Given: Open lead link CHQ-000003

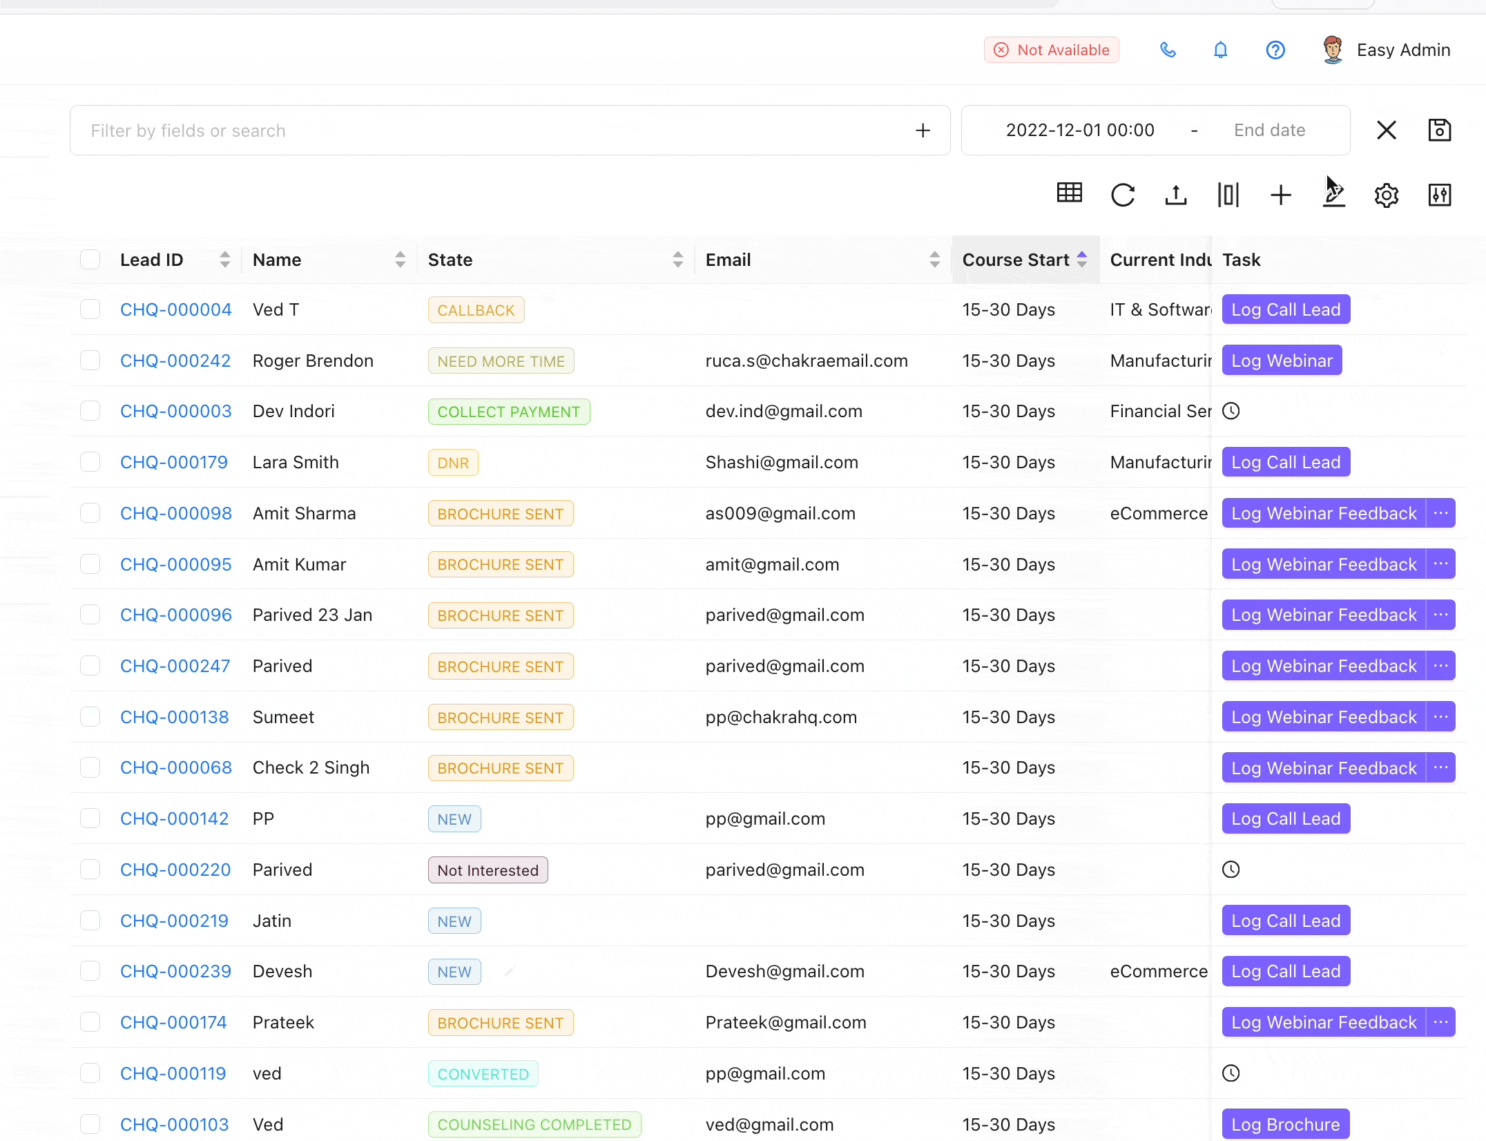Looking at the screenshot, I should [175, 411].
